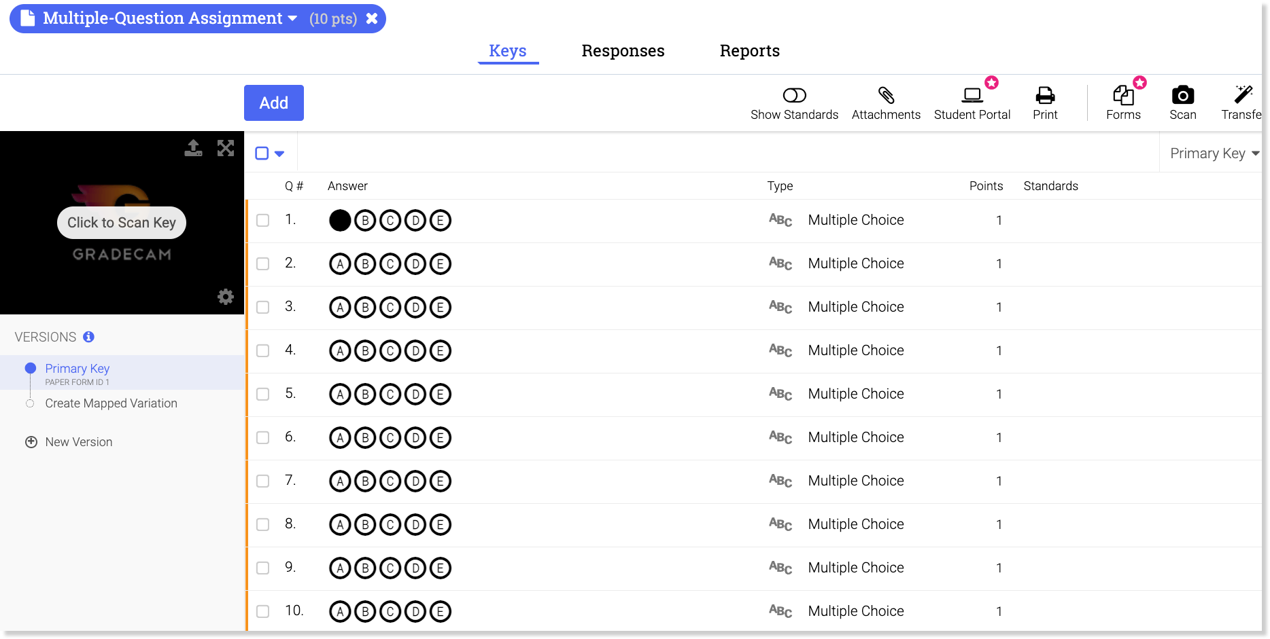Viewport: 1270px width, 639px height.
Task: Open scanner settings gear icon
Action: (x=226, y=297)
